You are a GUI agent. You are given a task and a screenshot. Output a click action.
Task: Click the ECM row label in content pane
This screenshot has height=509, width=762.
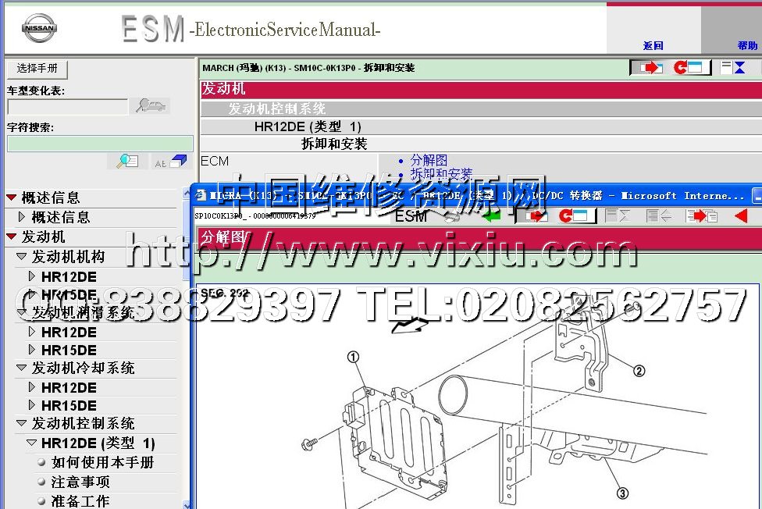tap(215, 161)
